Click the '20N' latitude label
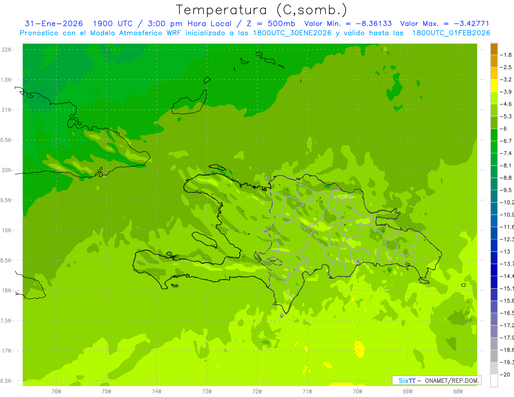The height and width of the screenshot is (397, 514). click(7, 170)
